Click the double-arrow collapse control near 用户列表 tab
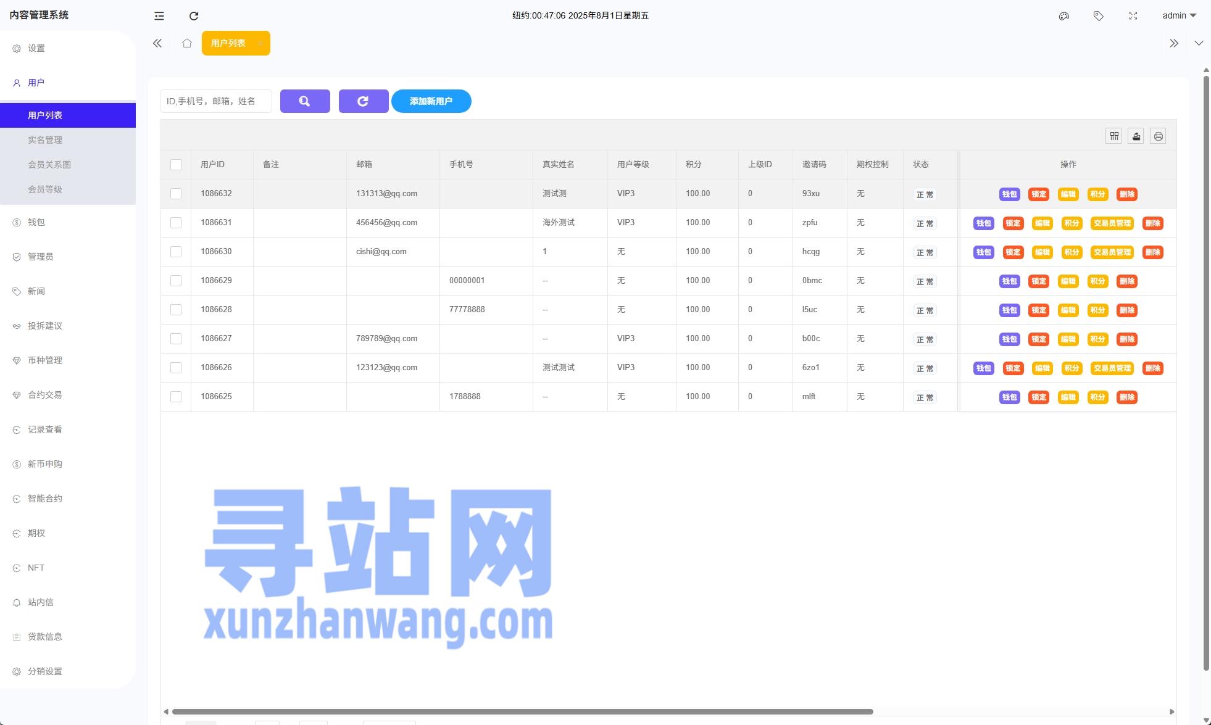 point(157,43)
